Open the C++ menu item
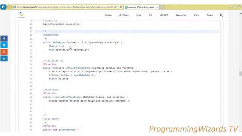This screenshot has width=242, height=136. coord(197,15)
